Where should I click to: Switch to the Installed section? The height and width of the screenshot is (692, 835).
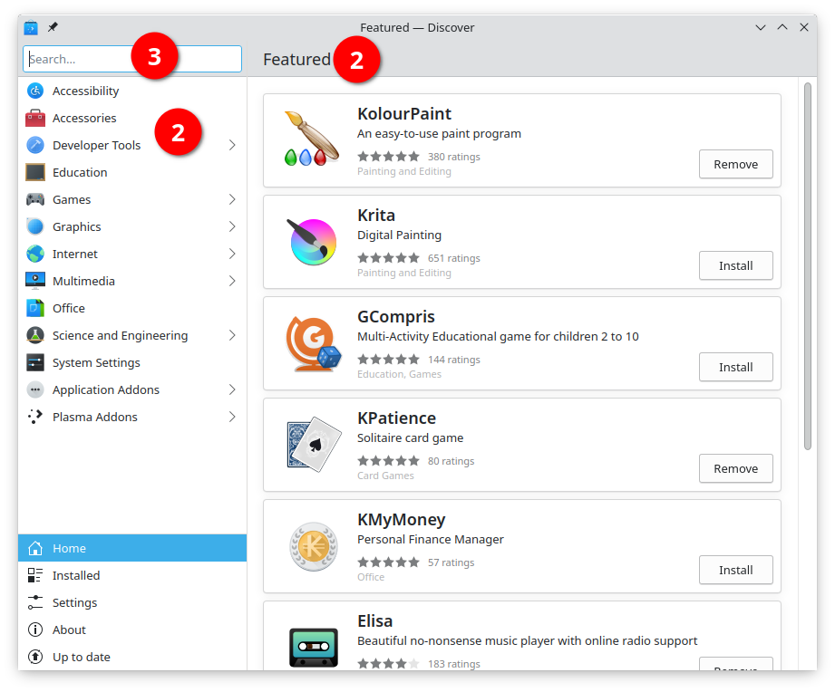75,575
